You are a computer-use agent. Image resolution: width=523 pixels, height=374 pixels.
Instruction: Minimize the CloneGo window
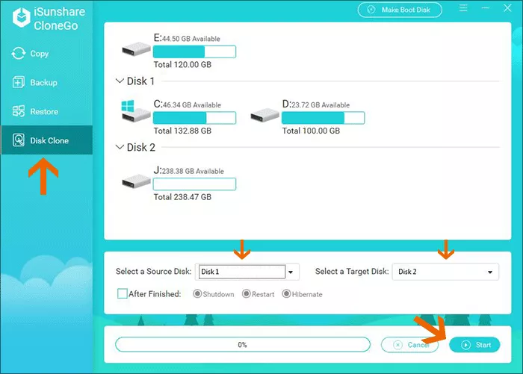click(486, 8)
